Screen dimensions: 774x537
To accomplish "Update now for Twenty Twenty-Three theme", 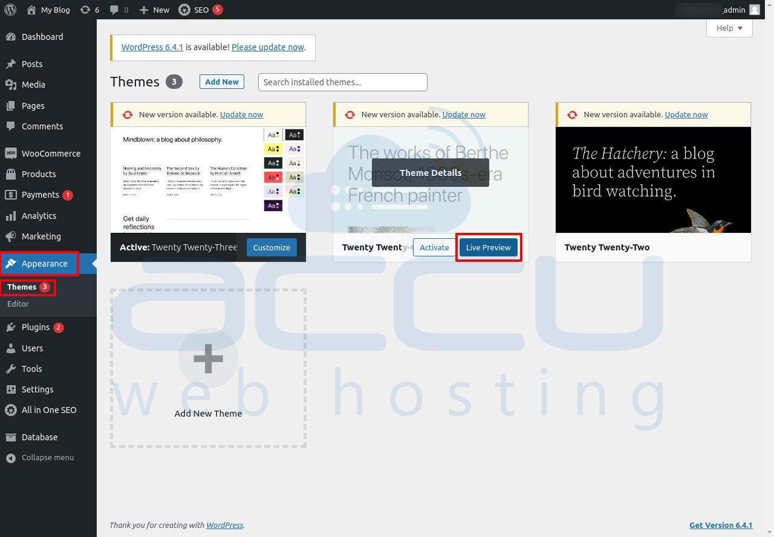I will click(241, 114).
